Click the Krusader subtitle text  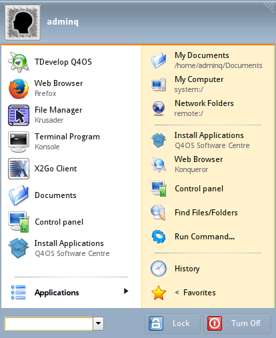(49, 120)
